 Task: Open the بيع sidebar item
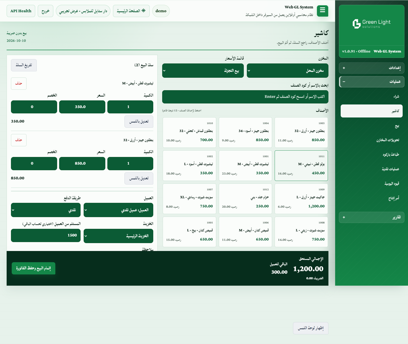click(372, 126)
